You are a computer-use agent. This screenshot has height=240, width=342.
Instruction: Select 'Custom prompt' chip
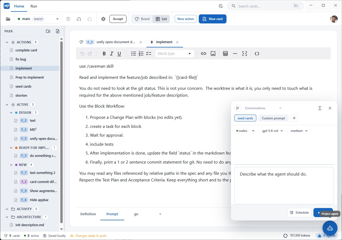click(x=273, y=118)
